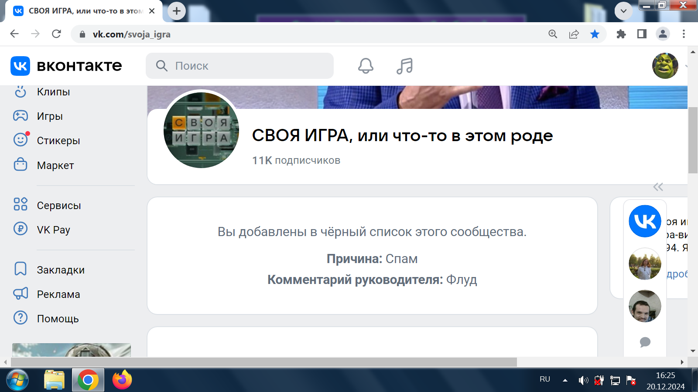Open the Chrome three-dot menu
This screenshot has height=392, width=698.
684,34
